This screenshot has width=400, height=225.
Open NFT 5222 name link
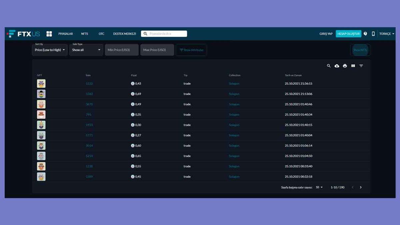tap(89, 84)
